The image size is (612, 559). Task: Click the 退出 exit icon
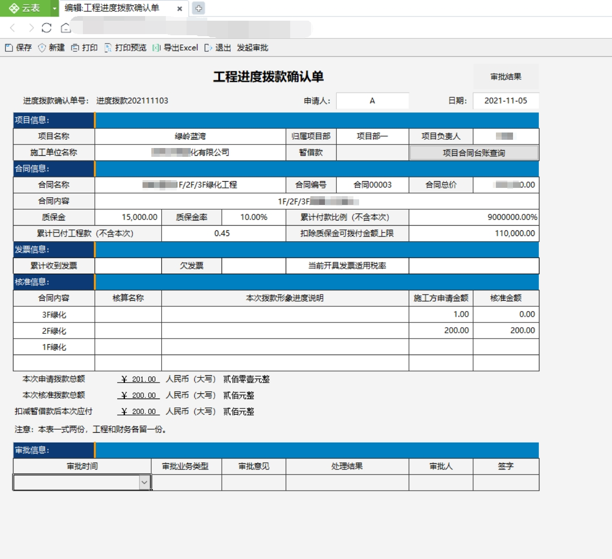pos(208,48)
